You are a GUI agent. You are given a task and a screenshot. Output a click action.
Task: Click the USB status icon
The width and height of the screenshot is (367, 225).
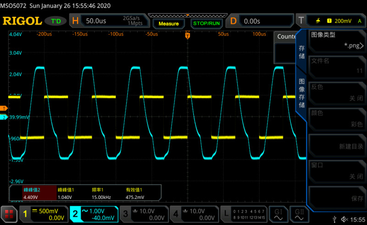337,220
